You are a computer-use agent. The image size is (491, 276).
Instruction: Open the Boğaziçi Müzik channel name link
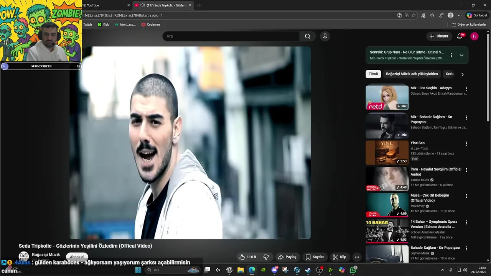[x=46, y=255]
